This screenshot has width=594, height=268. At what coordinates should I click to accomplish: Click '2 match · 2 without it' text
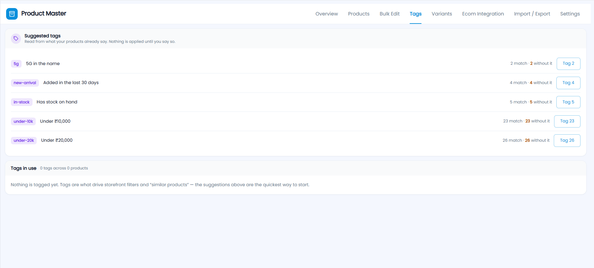(531, 63)
